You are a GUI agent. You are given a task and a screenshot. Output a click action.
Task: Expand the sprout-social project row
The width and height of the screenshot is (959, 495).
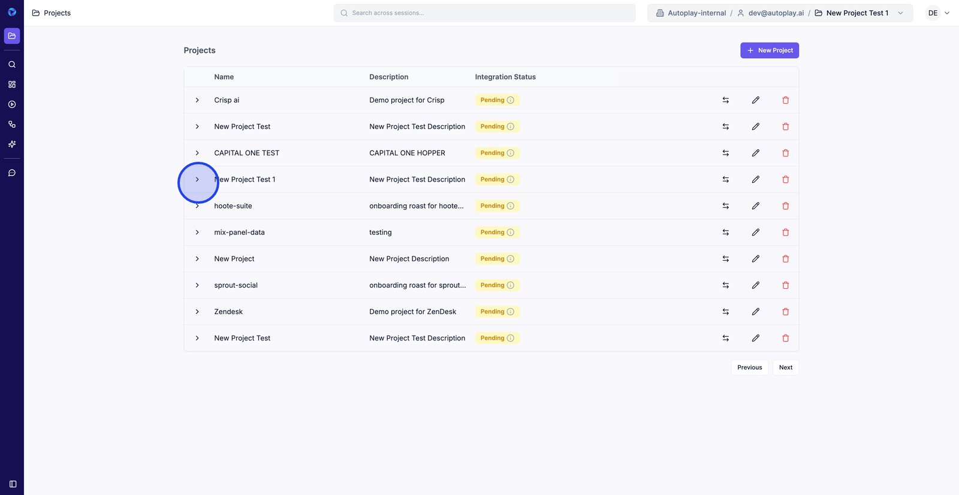click(x=197, y=285)
